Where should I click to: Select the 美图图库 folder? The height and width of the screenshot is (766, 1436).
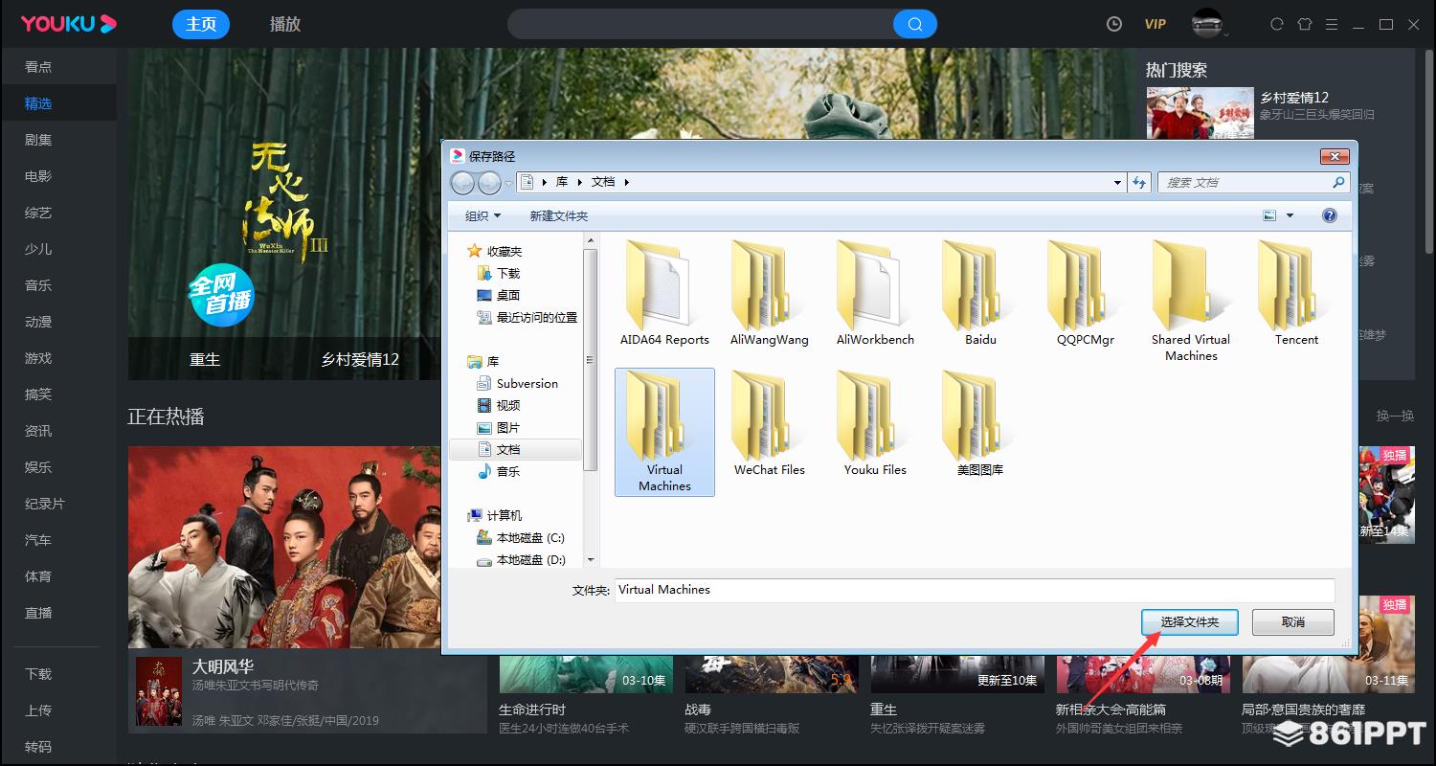click(x=980, y=424)
